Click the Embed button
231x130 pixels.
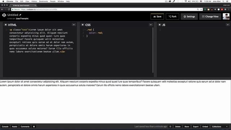(x=205, y=127)
